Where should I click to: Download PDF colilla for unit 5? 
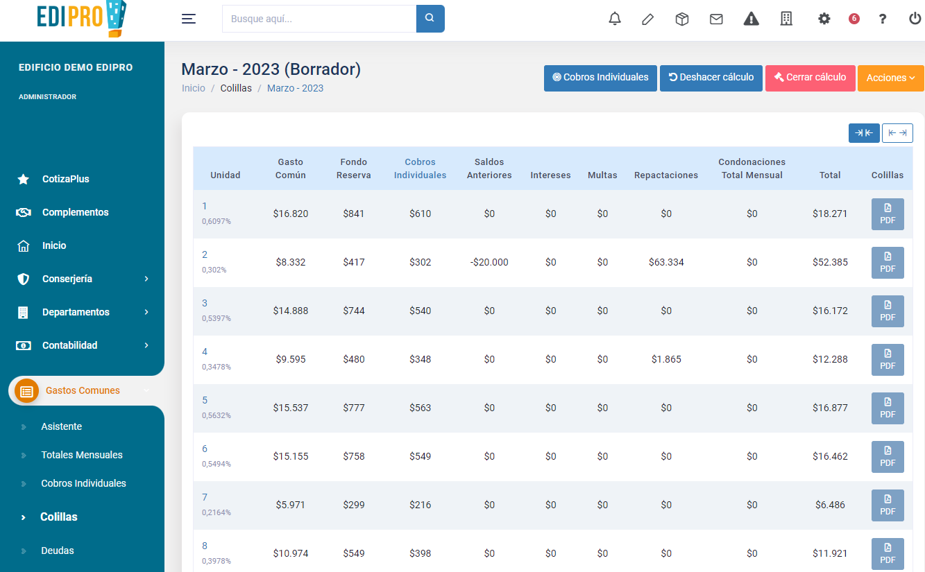click(x=888, y=408)
